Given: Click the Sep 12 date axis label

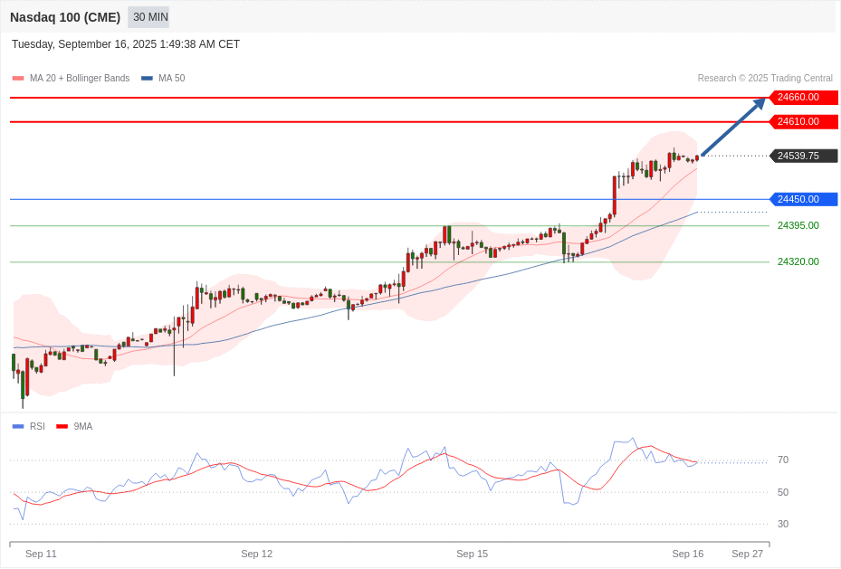Looking at the screenshot, I should pos(256,554).
